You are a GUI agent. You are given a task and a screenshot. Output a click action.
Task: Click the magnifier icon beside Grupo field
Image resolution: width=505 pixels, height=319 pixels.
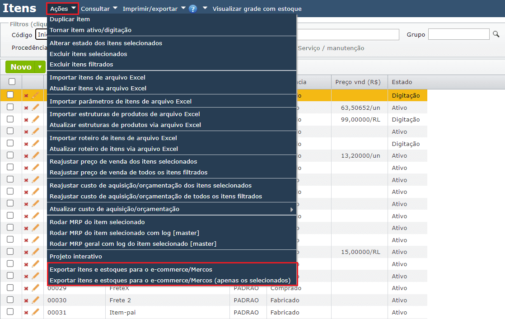[x=496, y=34]
